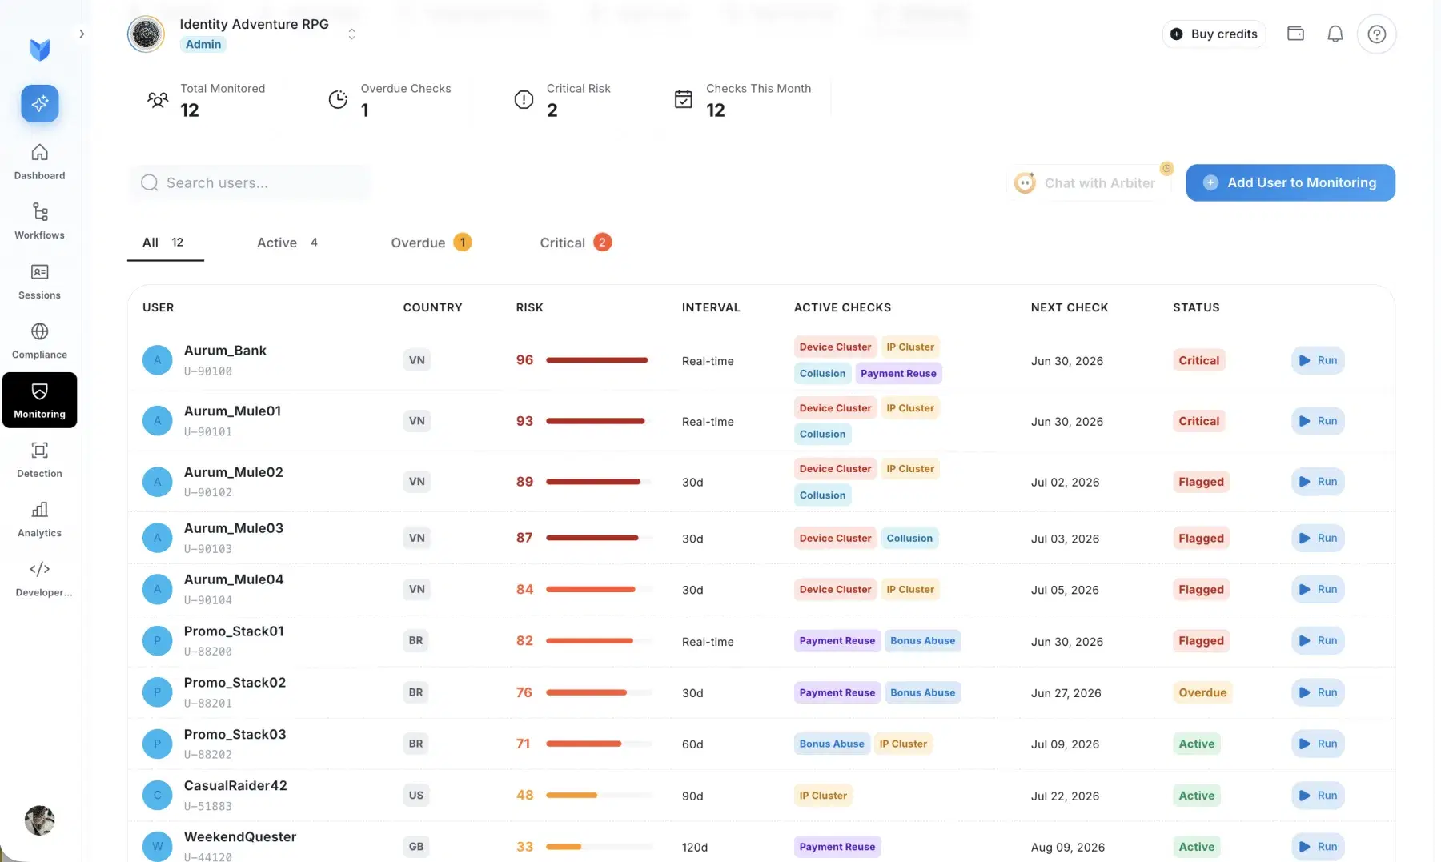This screenshot has height=862, width=1441.
Task: Open Developer code icon
Action: click(x=39, y=569)
